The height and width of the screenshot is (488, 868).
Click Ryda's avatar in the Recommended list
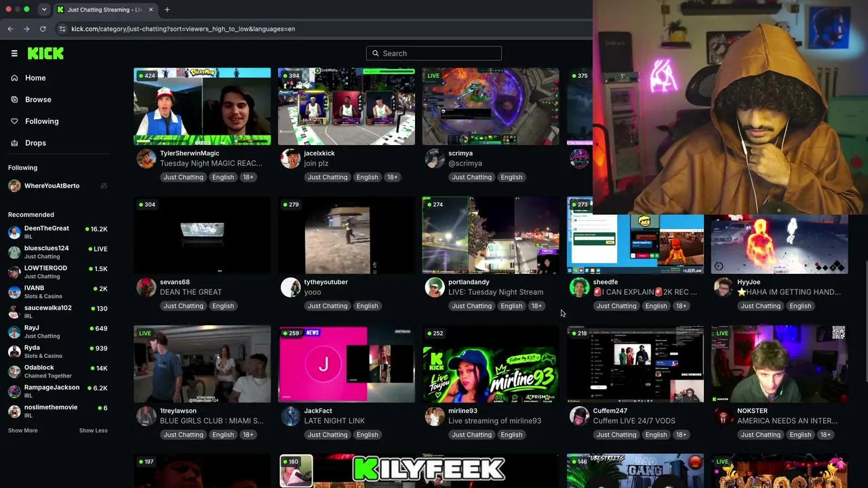[x=14, y=351]
